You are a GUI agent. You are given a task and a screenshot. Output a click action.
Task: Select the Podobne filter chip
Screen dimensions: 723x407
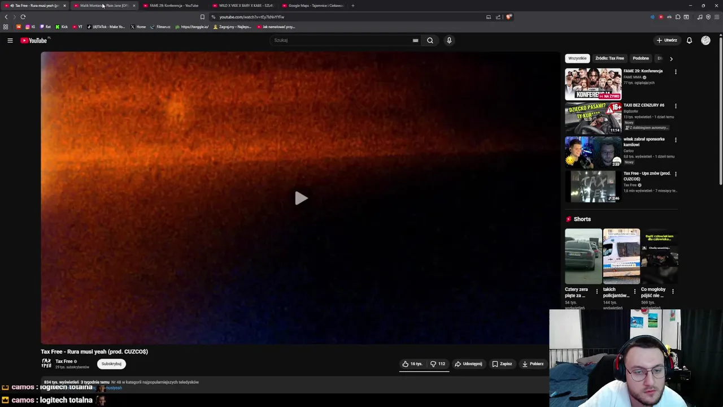[641, 58]
